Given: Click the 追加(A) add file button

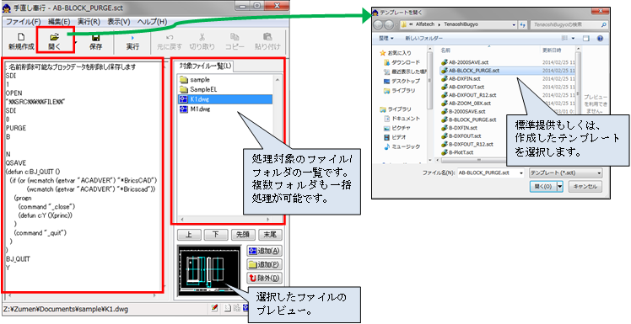Looking at the screenshot, I should click(264, 251).
